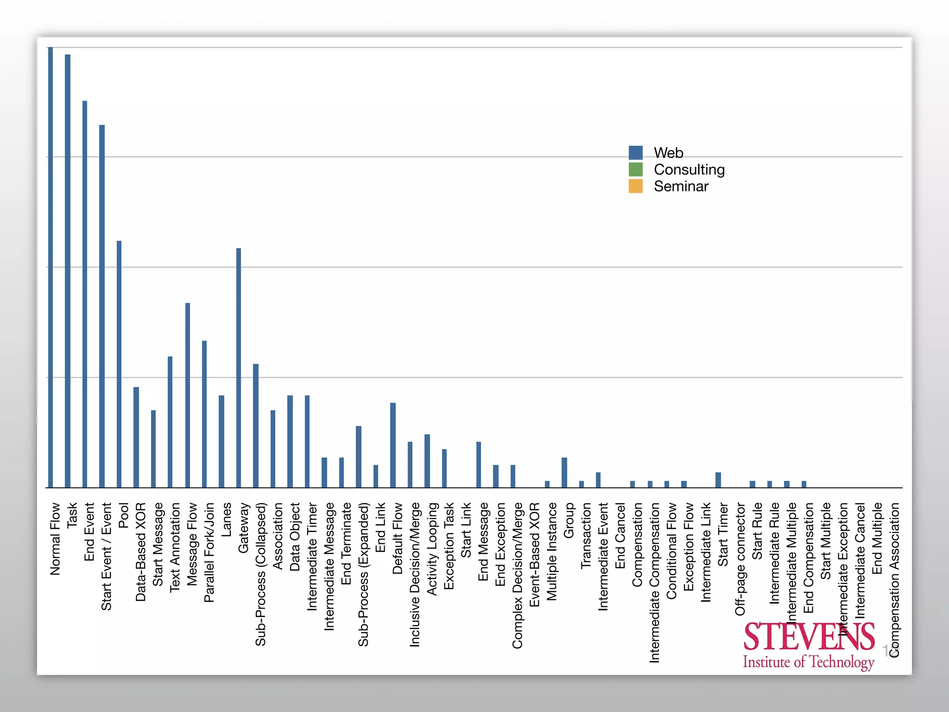Click the Task axis label

[x=72, y=515]
